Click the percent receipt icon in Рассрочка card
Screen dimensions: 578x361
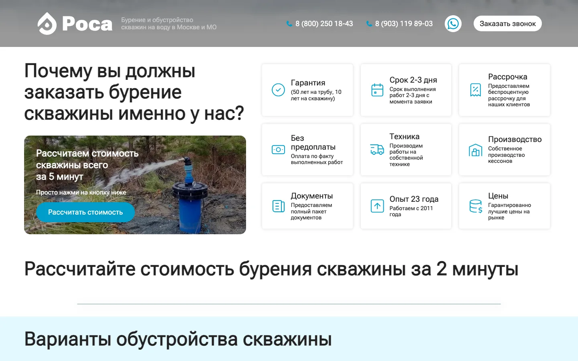[475, 90]
